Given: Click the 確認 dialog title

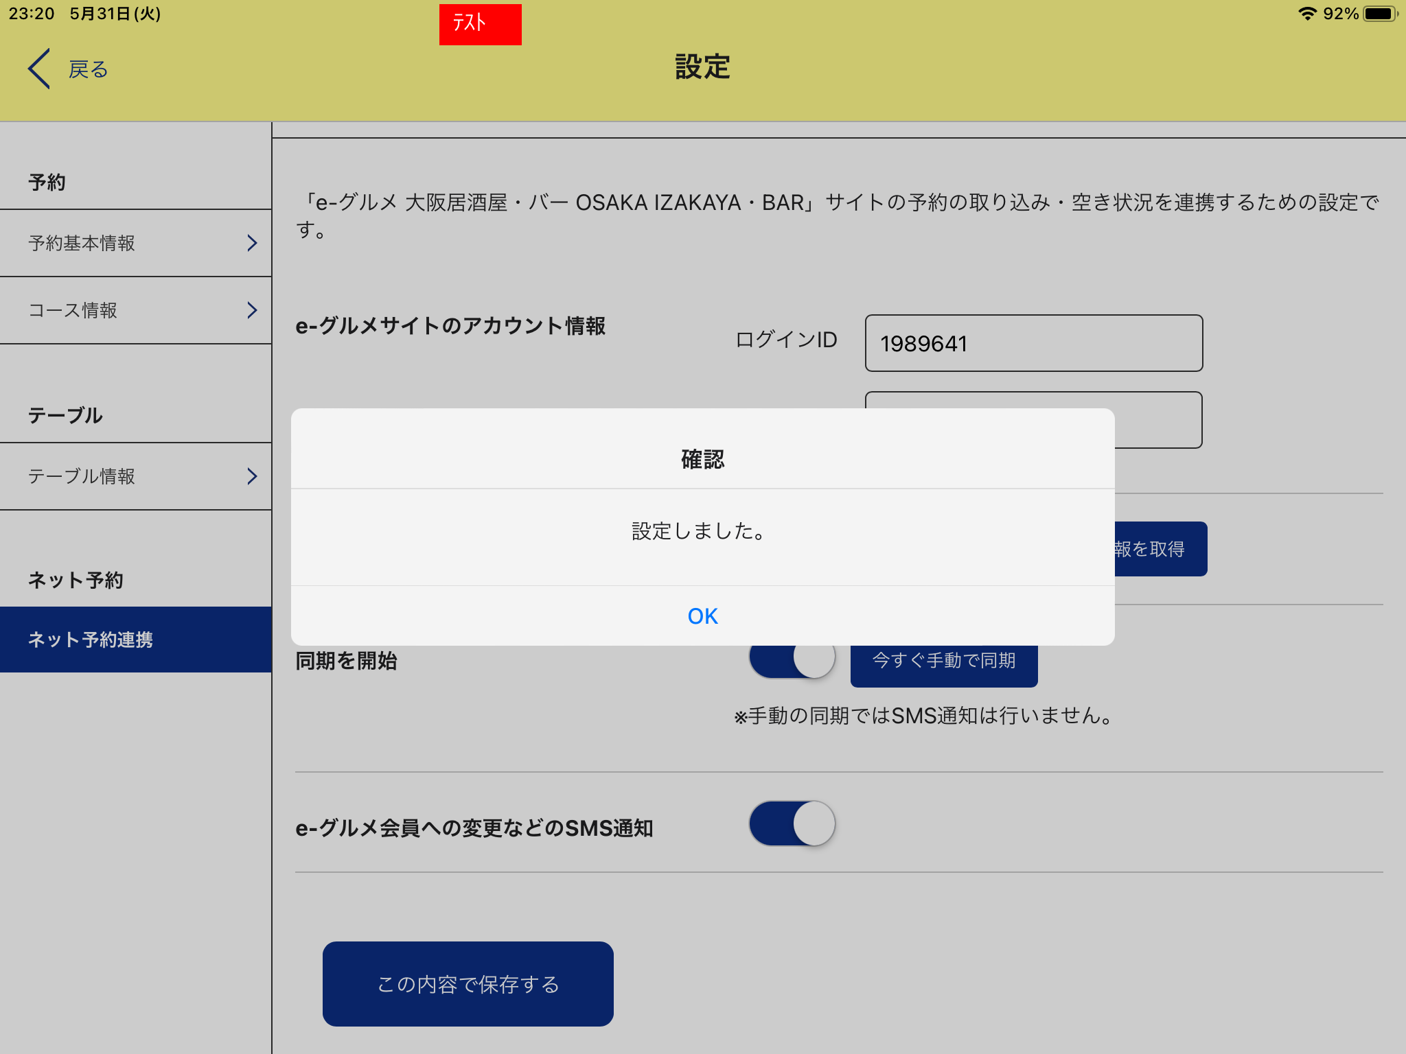Looking at the screenshot, I should [702, 459].
